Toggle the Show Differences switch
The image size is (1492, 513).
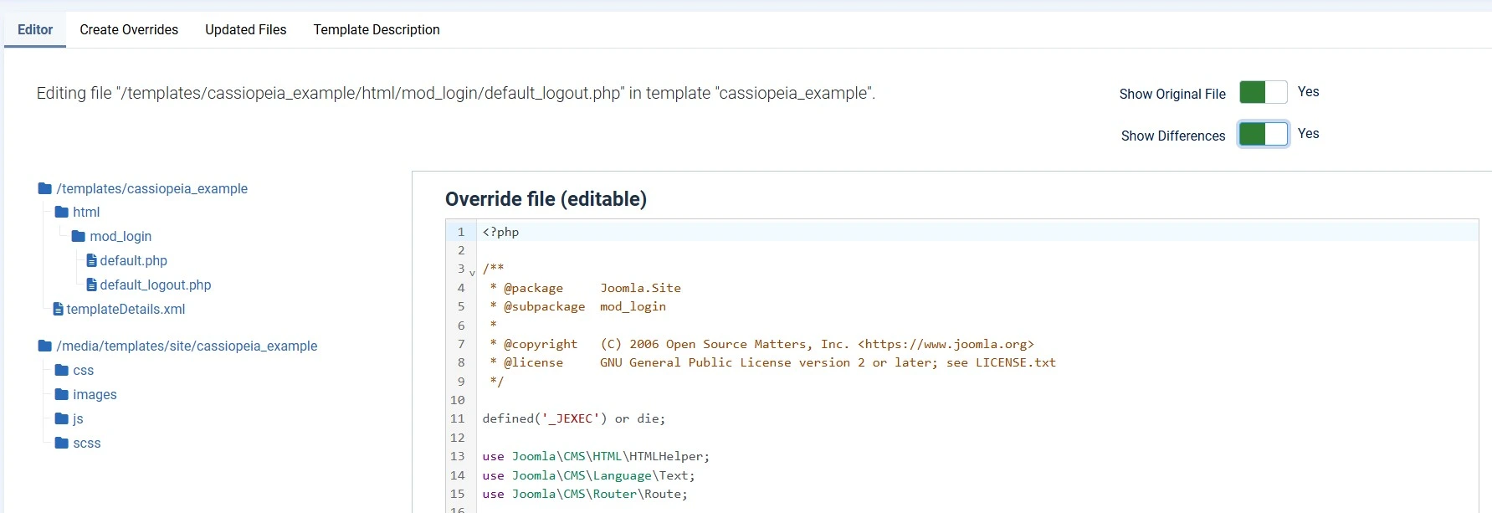pos(1263,134)
